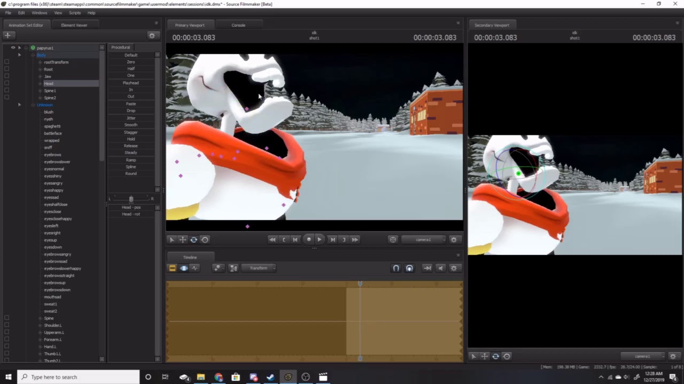
Task: Check the box beside Spine2
Action: click(x=7, y=98)
